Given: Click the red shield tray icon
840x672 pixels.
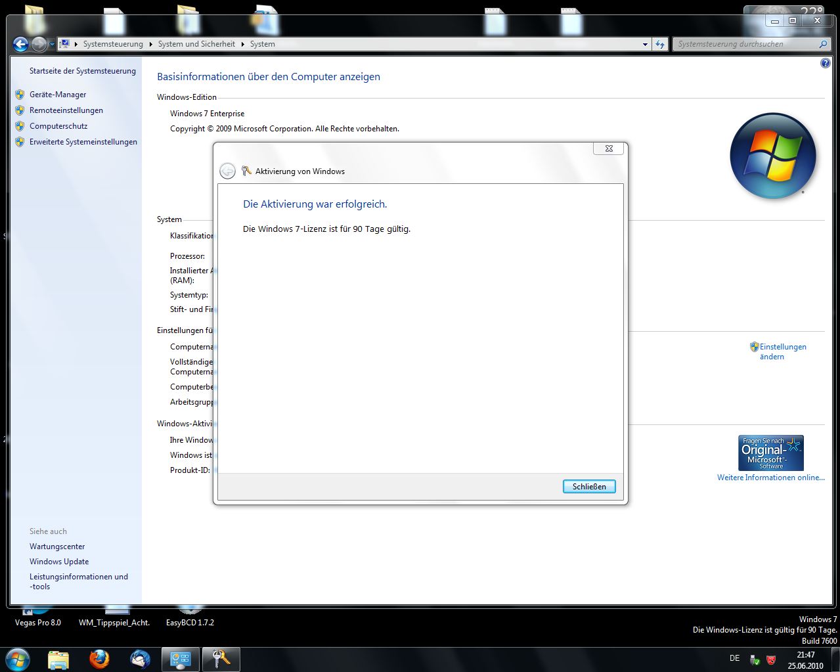Looking at the screenshot, I should click(x=772, y=660).
